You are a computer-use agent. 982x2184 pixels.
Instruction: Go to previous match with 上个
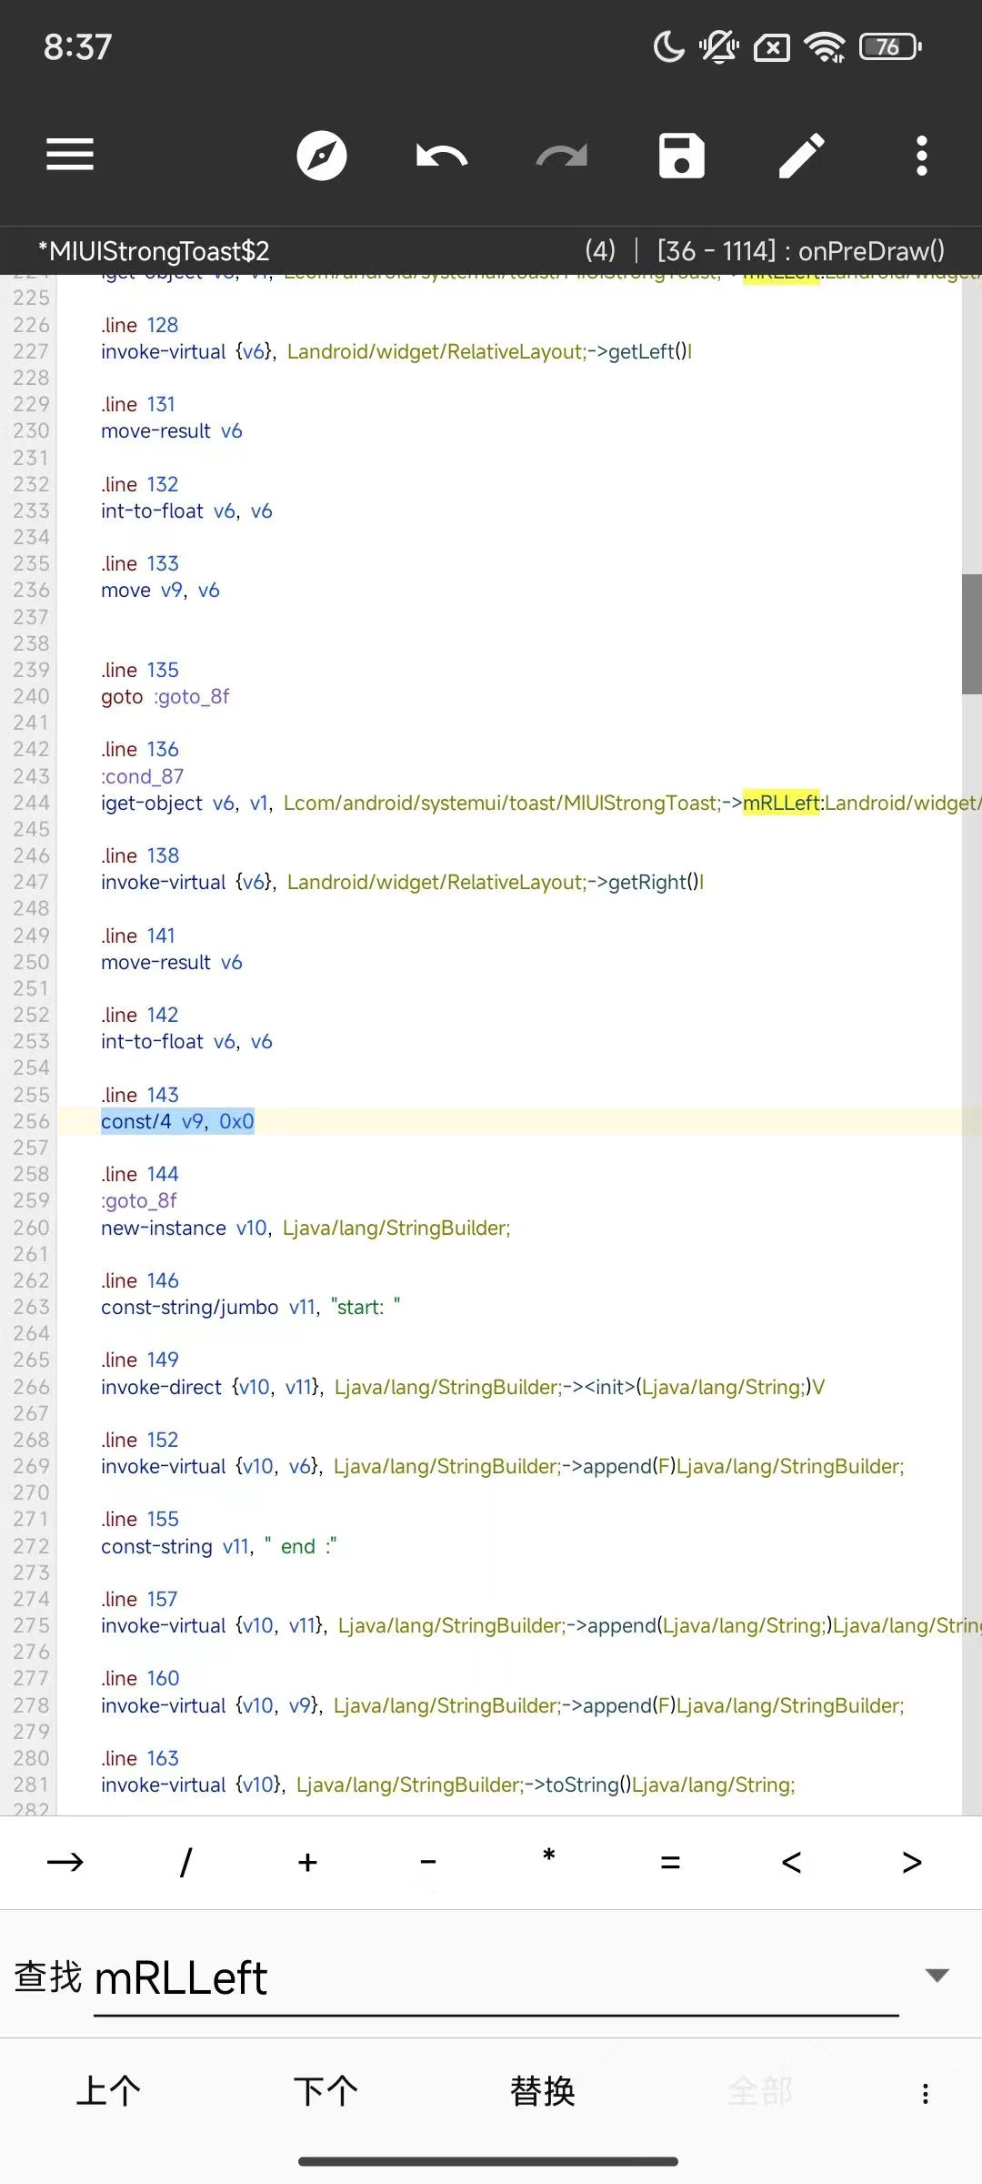point(108,2091)
